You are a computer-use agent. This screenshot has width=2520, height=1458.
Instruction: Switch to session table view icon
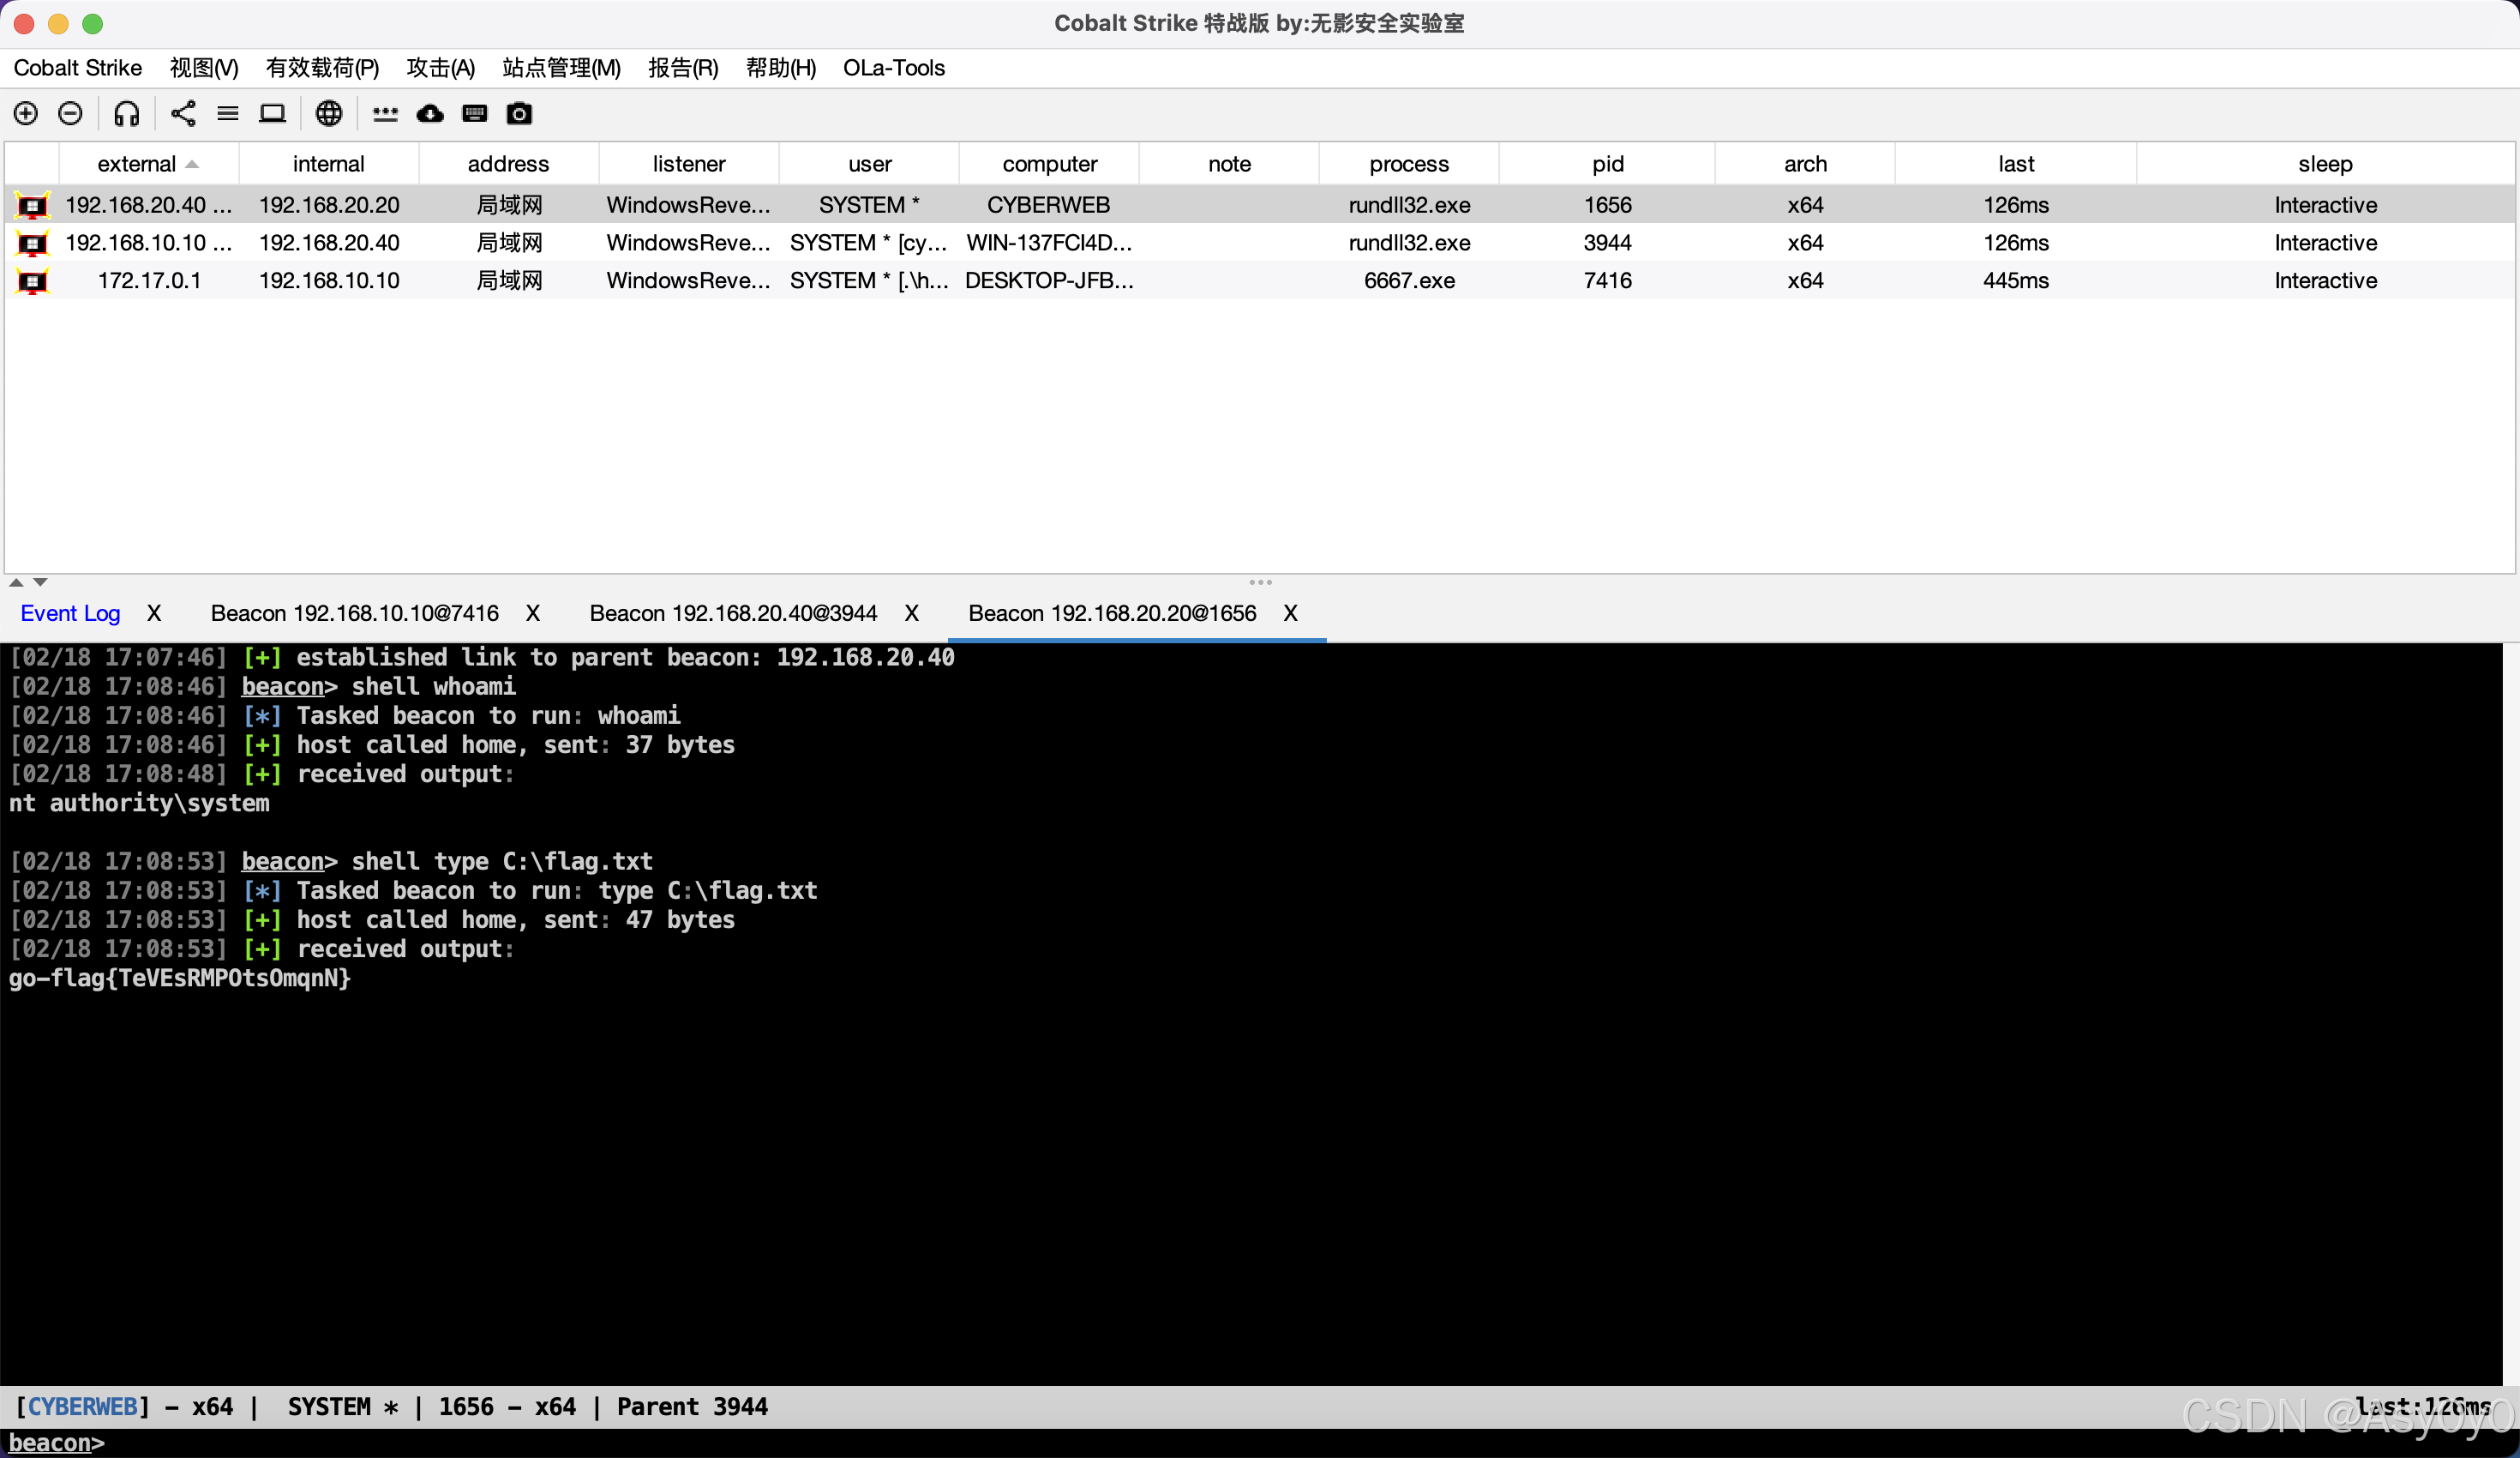227,113
